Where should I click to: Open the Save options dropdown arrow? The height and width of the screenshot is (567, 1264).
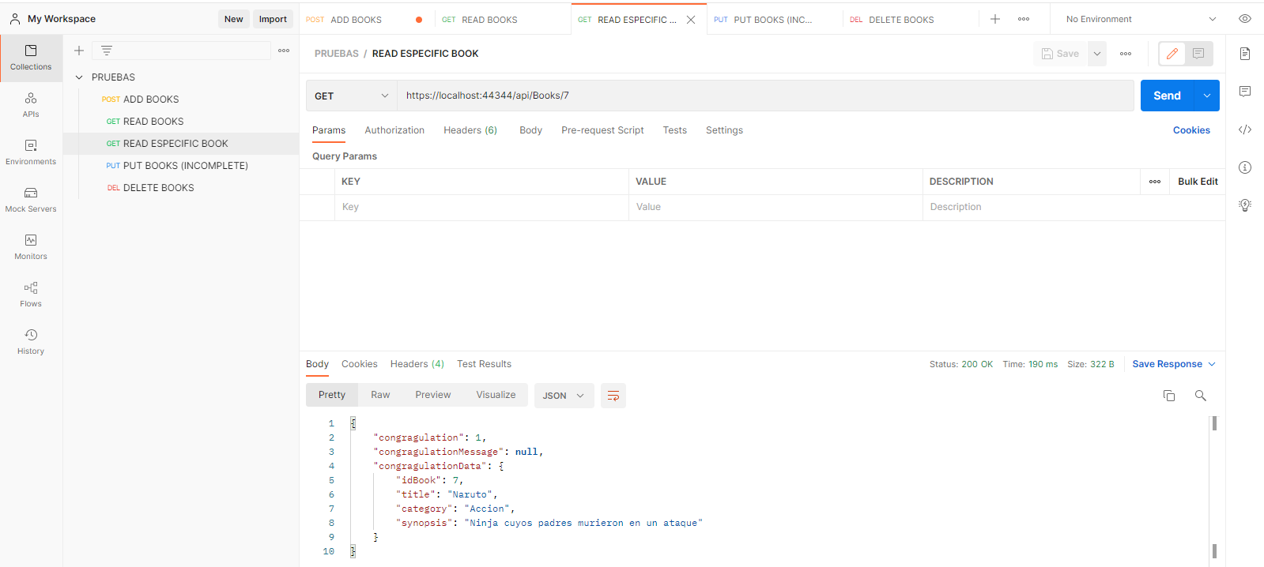click(1097, 54)
